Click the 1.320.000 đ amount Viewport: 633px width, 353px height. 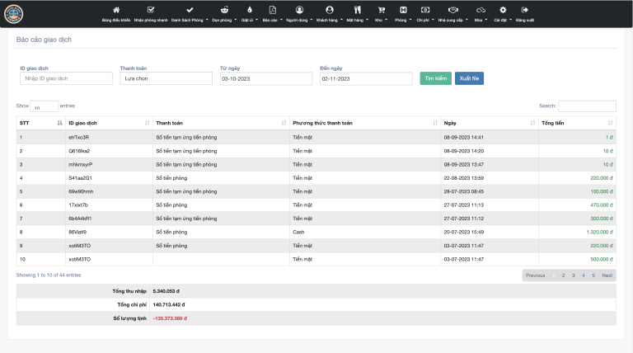pos(599,233)
